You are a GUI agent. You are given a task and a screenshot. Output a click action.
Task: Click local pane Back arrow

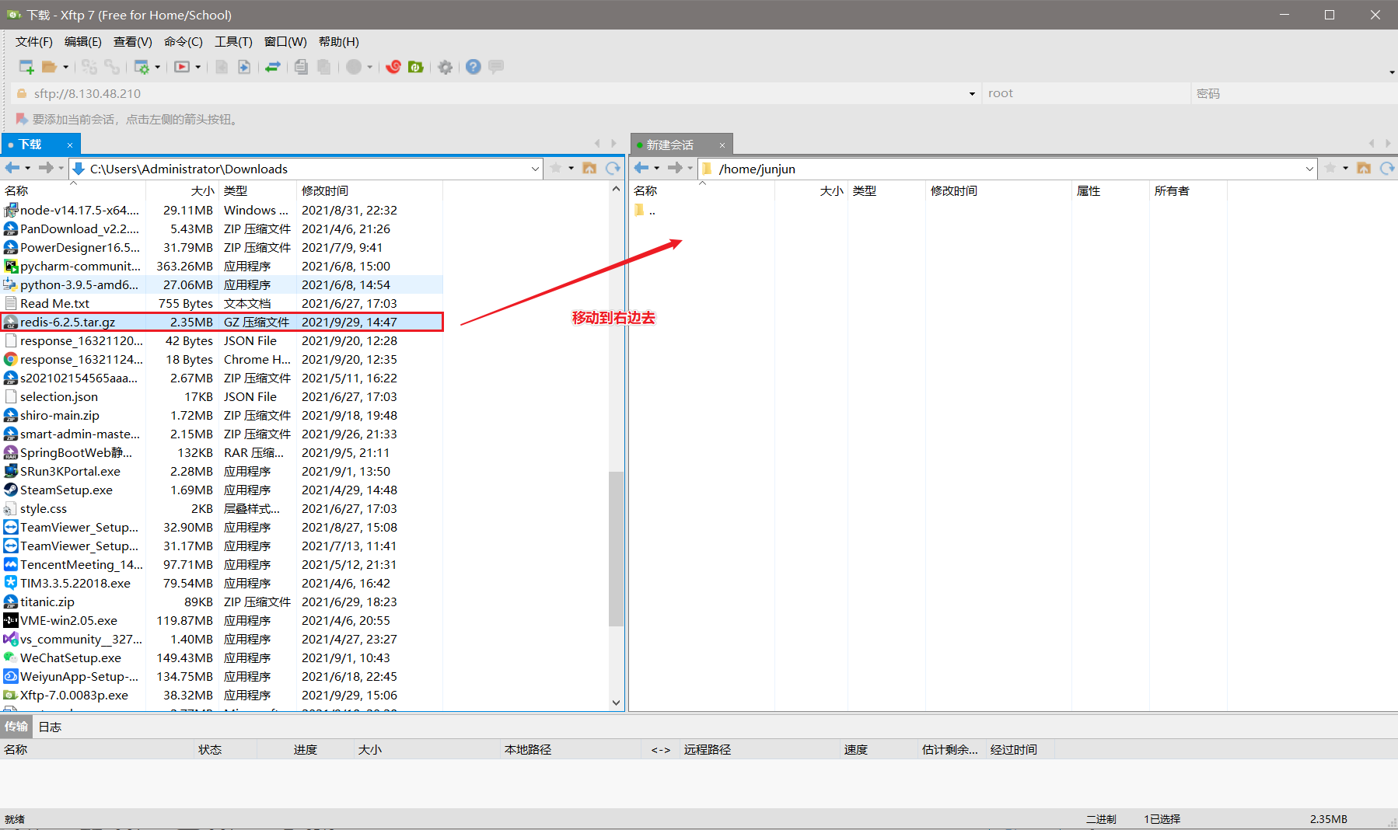(12, 168)
